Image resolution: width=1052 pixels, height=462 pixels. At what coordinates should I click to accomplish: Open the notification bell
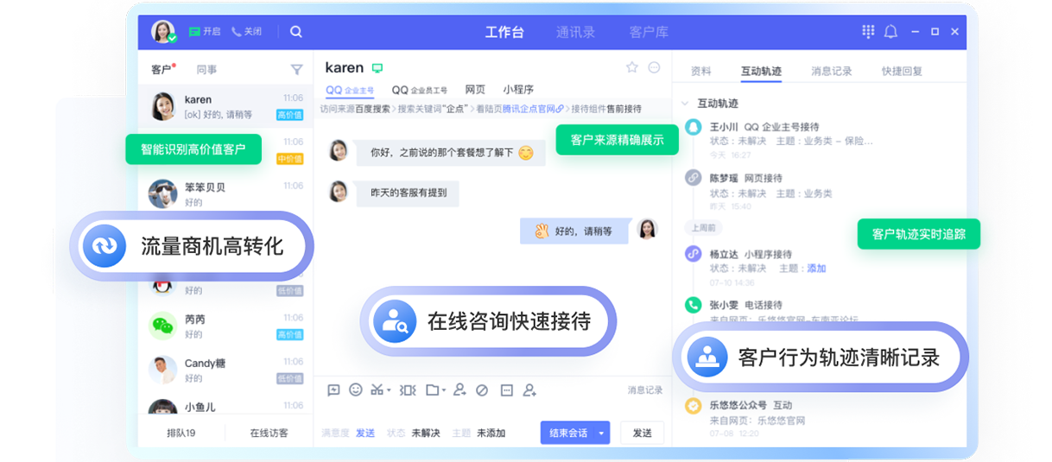point(890,31)
